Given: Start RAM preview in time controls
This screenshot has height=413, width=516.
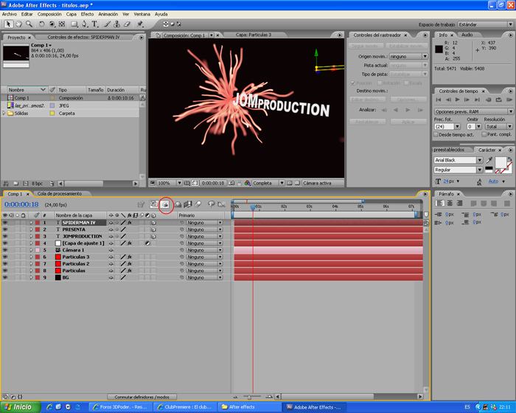Looking at the screenshot, I should point(509,100).
